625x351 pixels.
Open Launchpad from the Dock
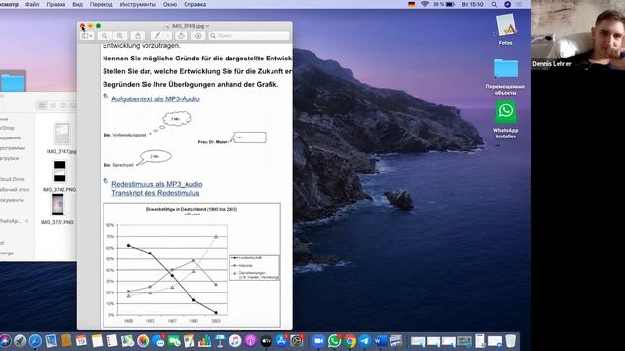pyautogui.click(x=20, y=341)
